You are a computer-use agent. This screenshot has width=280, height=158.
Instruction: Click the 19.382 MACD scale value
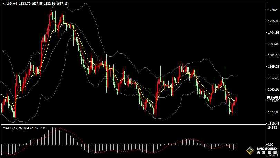(x=273, y=127)
